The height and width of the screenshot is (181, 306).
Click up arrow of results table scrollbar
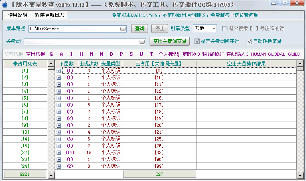click(300, 63)
